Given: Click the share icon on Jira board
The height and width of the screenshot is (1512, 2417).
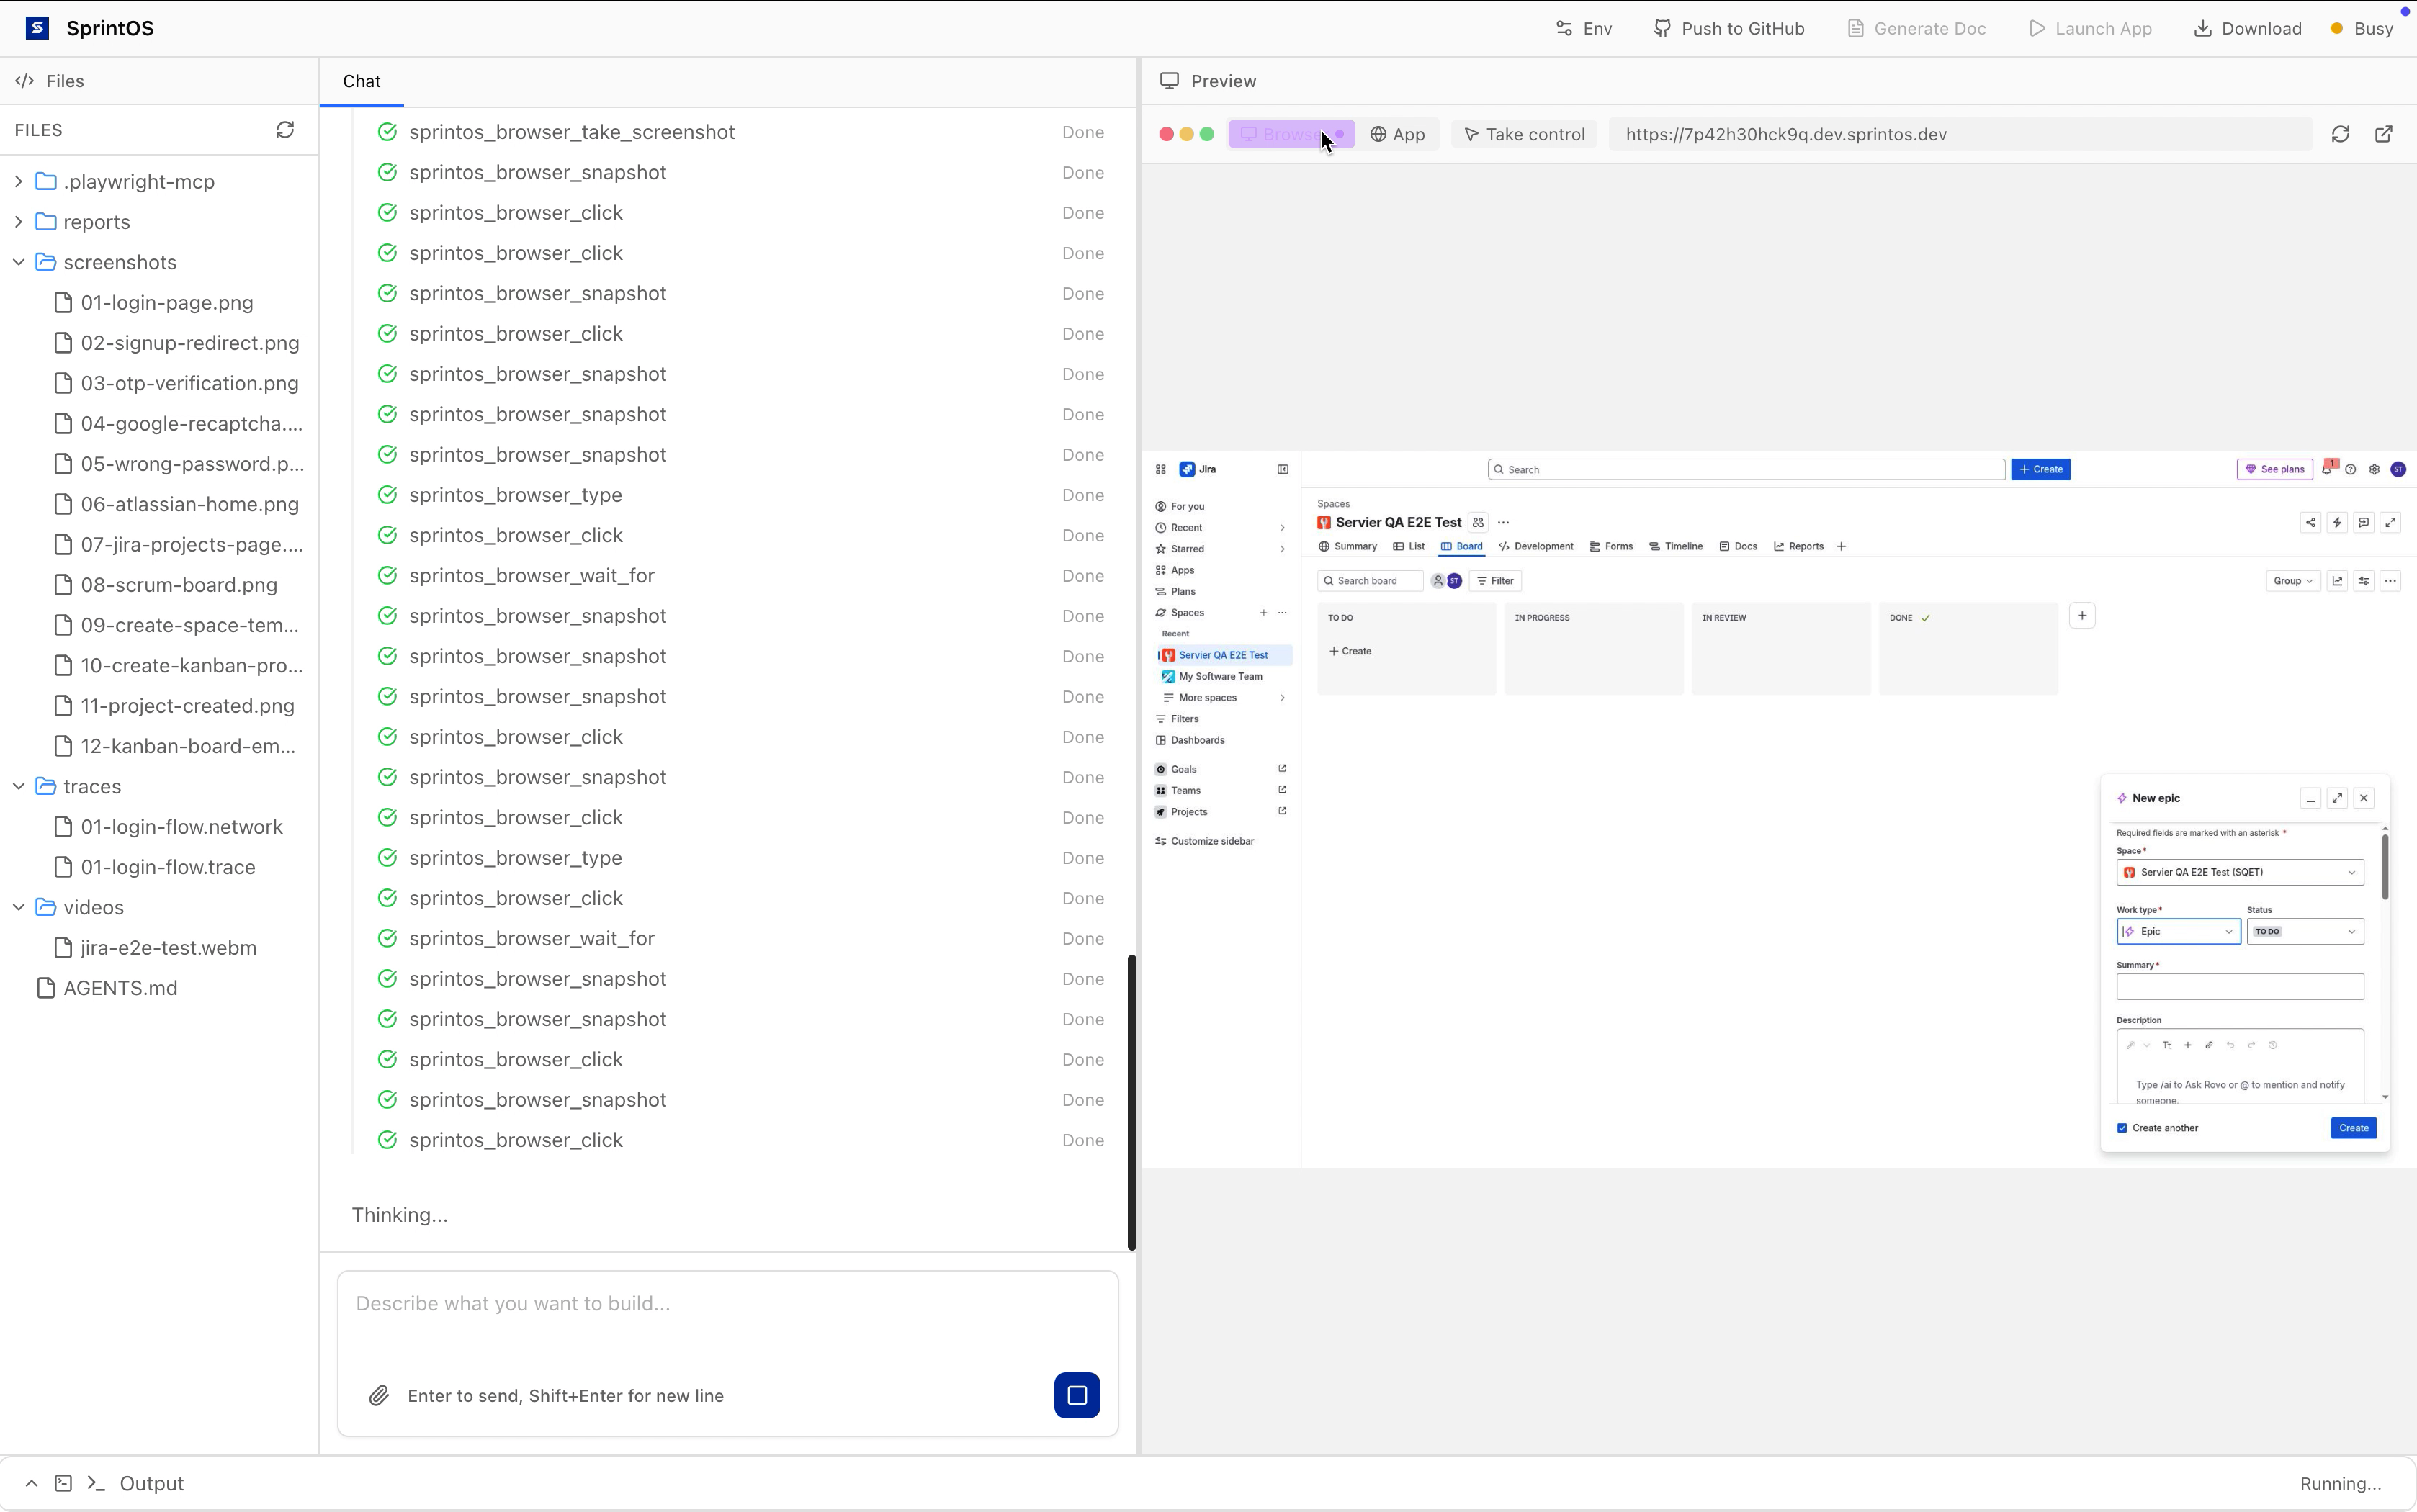Looking at the screenshot, I should [2310, 522].
